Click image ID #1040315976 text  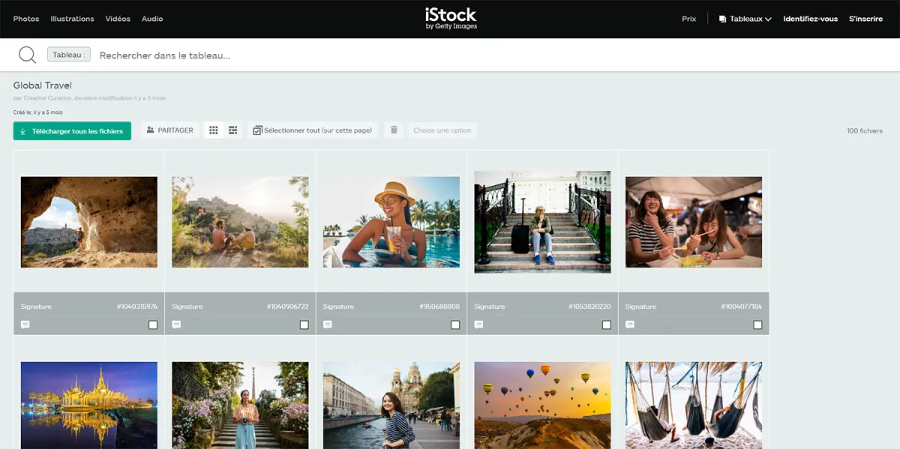(x=137, y=307)
